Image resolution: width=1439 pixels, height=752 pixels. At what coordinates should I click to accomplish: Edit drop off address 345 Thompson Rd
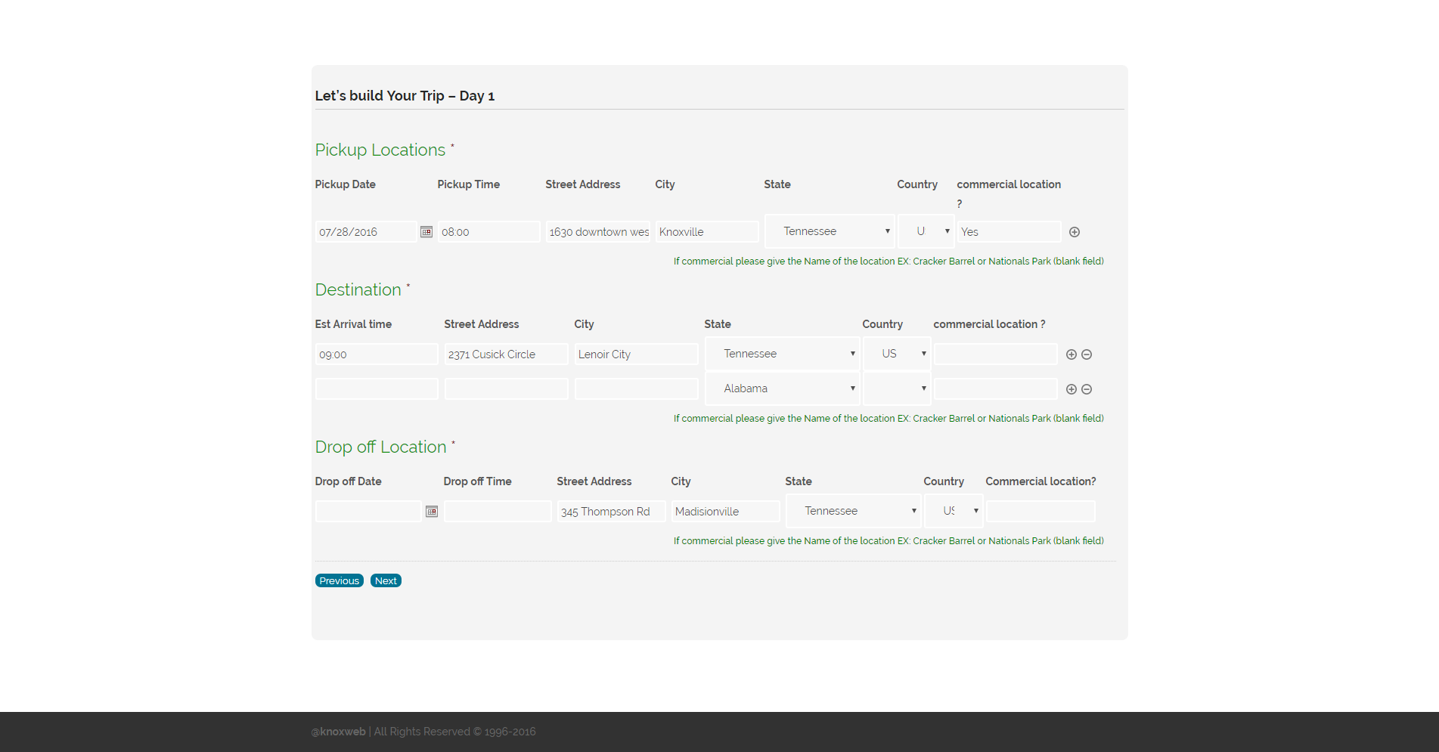(x=612, y=512)
